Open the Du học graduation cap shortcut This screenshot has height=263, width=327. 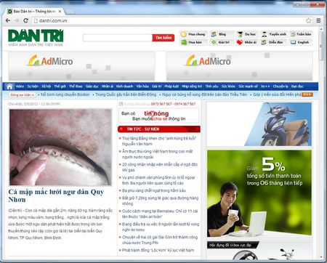[246, 34]
